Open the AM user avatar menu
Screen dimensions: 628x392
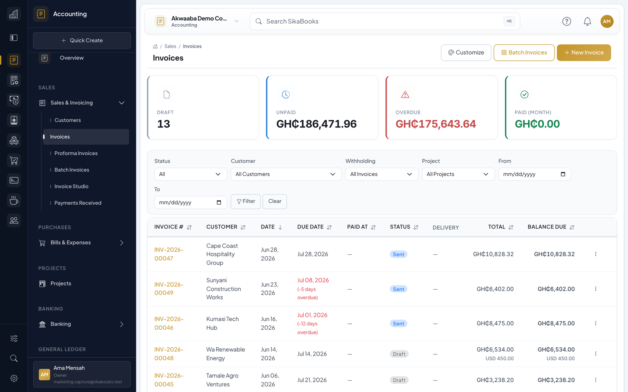tap(607, 21)
